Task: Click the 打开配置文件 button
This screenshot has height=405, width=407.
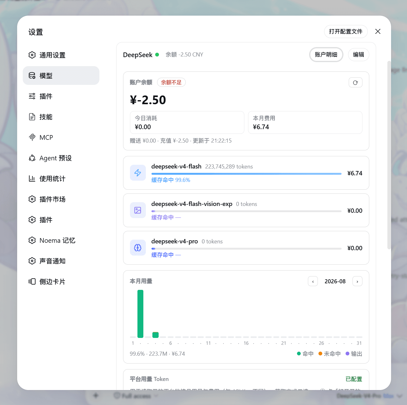Action: click(x=346, y=32)
